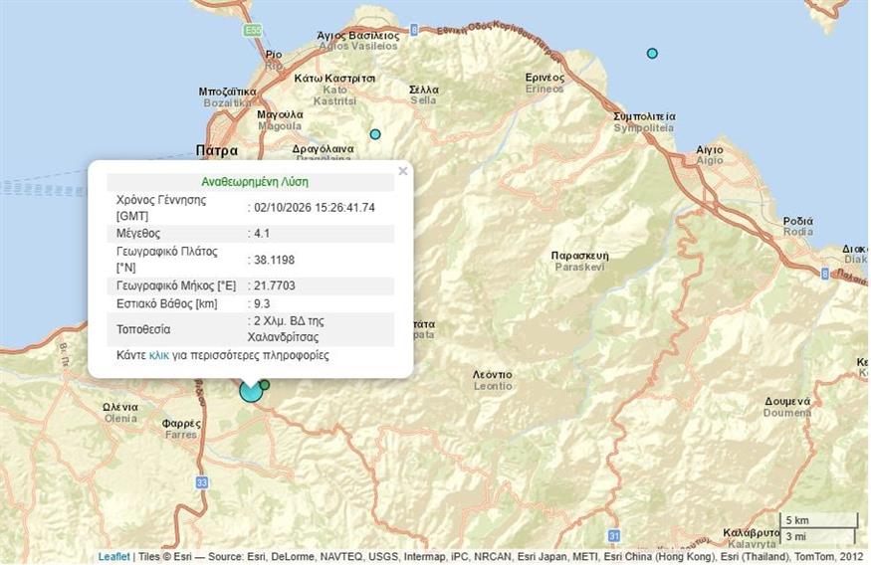Screen dimensions: 871x565
Task: Click the Ωλένια map label
Action: (x=120, y=408)
